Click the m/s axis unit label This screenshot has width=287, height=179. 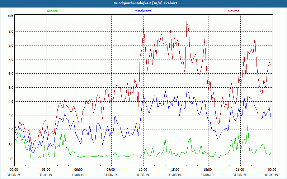coord(10,16)
